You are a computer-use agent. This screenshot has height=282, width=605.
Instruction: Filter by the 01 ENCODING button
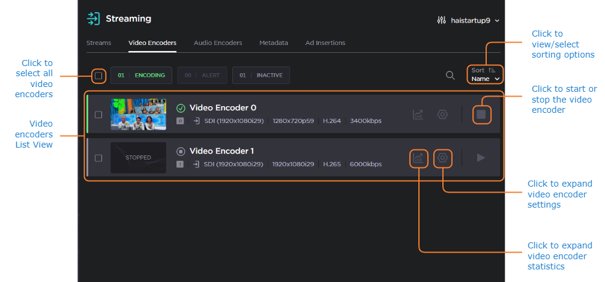pyautogui.click(x=142, y=76)
